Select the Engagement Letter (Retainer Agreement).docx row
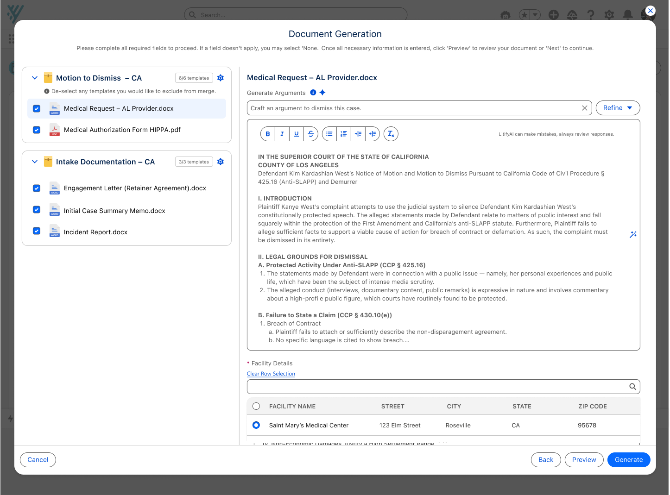 pyautogui.click(x=126, y=188)
